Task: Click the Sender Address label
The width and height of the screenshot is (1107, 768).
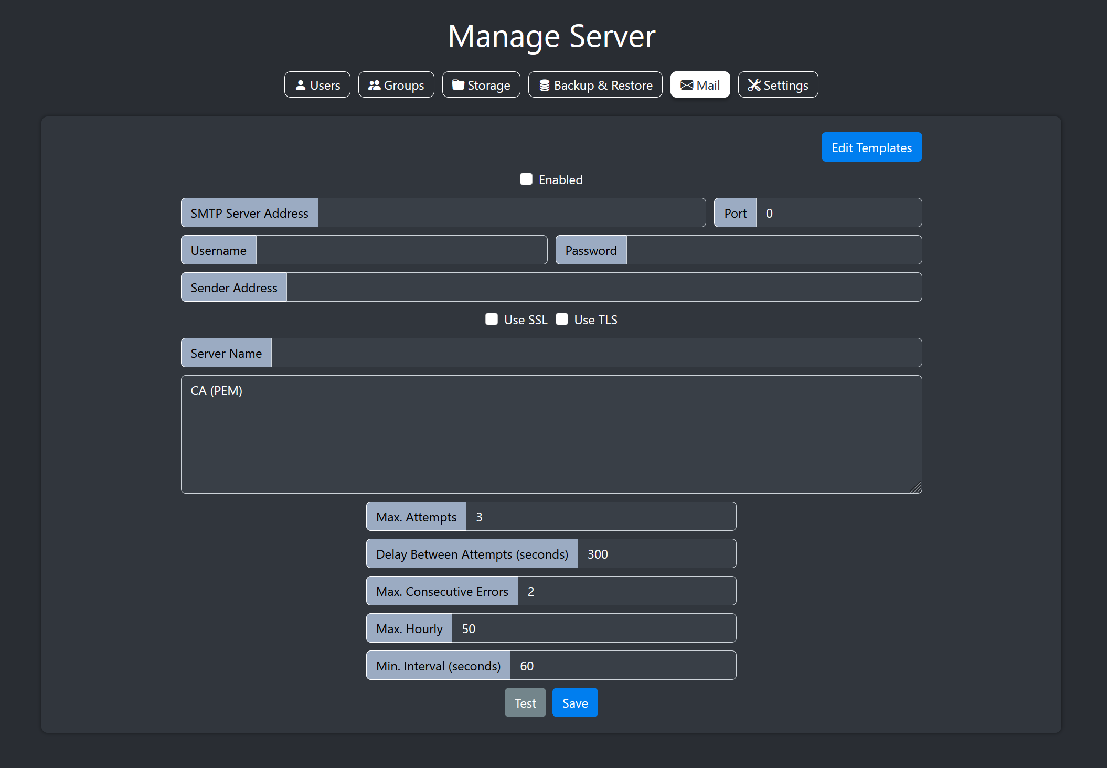Action: pos(234,287)
